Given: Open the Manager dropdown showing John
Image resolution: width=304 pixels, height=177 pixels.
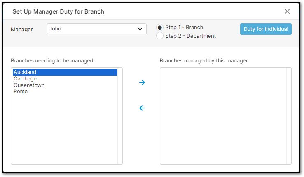Looking at the screenshot, I should click(x=96, y=29).
